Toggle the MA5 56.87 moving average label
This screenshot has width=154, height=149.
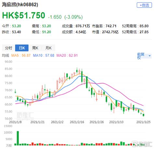pyautogui.click(x=21, y=55)
